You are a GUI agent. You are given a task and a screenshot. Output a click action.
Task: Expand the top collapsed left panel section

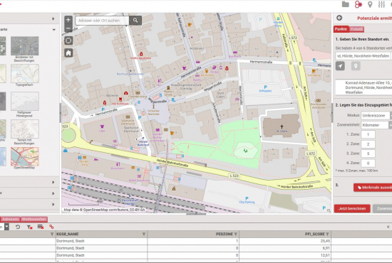(x=53, y=18)
